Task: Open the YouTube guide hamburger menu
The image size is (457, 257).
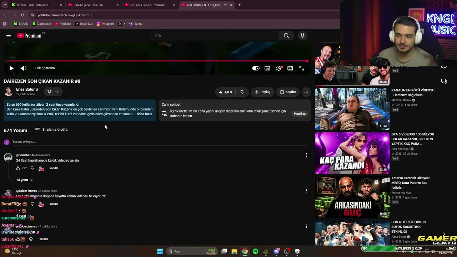Action: tap(9, 35)
